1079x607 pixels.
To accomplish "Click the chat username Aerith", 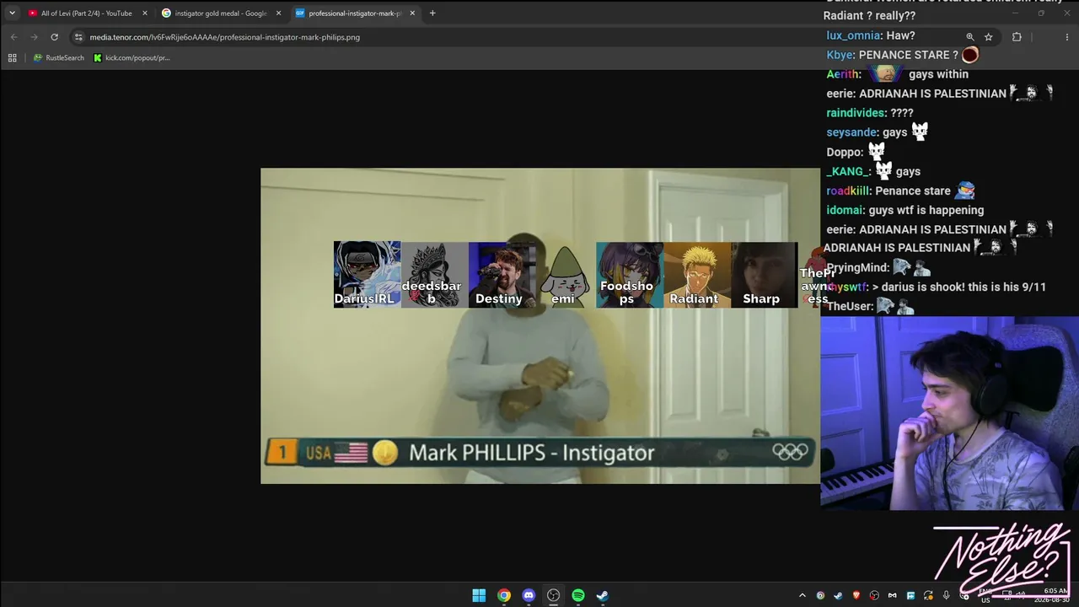I will pos(843,74).
